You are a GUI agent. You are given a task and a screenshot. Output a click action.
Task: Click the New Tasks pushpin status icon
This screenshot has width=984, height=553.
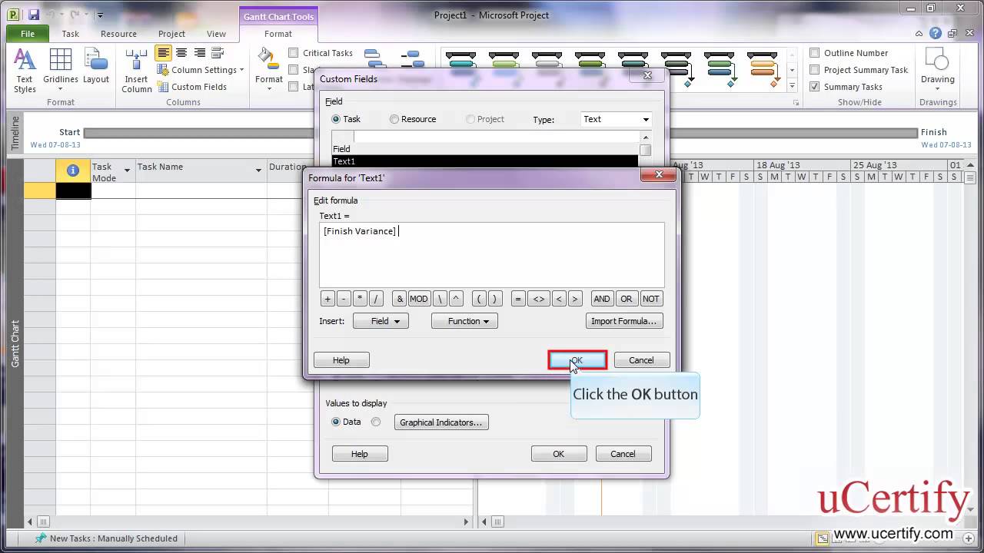pos(40,538)
